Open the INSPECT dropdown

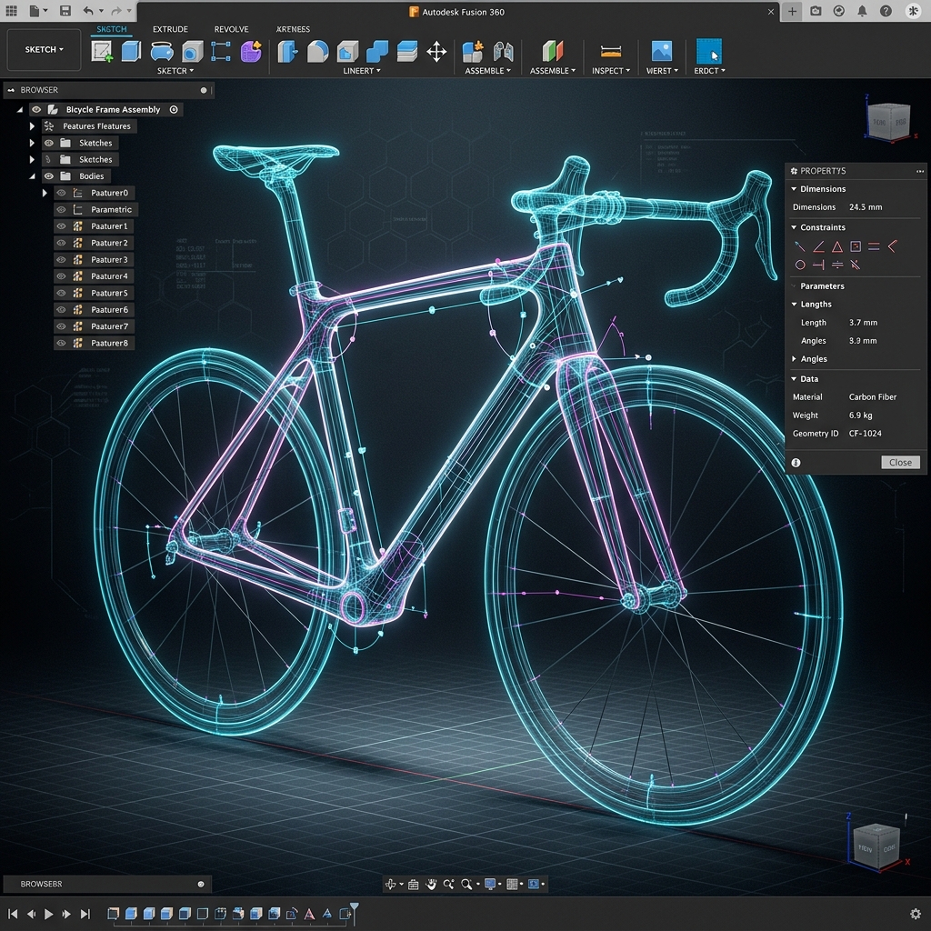(x=611, y=71)
